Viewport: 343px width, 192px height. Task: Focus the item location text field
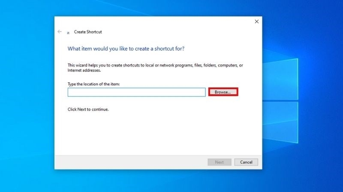tap(136, 92)
